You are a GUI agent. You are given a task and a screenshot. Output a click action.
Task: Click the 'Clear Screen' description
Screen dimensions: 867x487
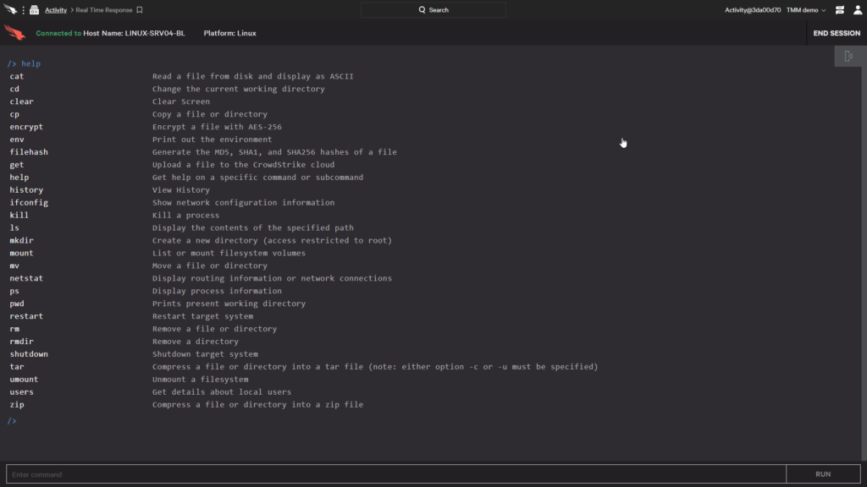(181, 101)
